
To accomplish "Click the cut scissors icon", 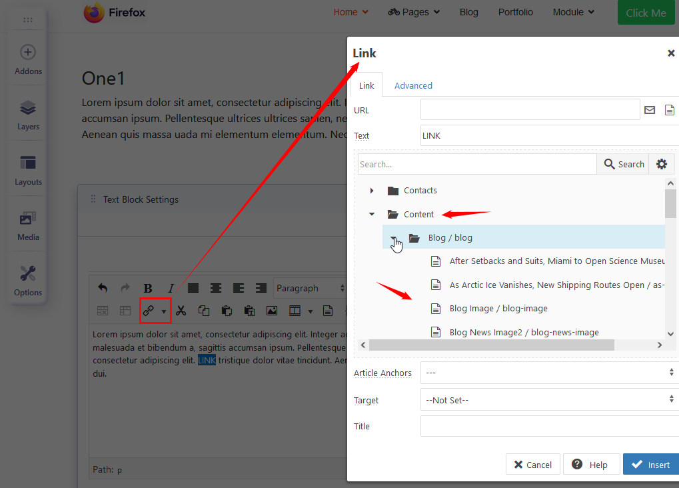I will 181,311.
